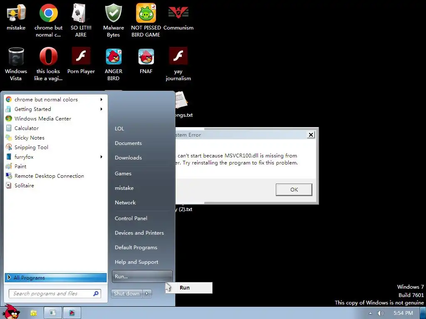Show hidden tray icons arrow

click(370, 313)
